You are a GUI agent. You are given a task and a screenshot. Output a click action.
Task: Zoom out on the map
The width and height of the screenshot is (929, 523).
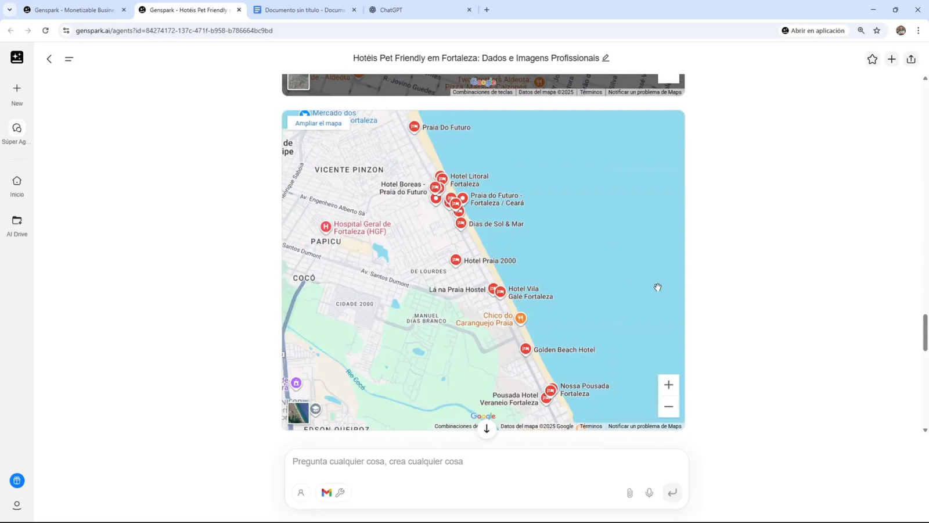click(x=668, y=407)
